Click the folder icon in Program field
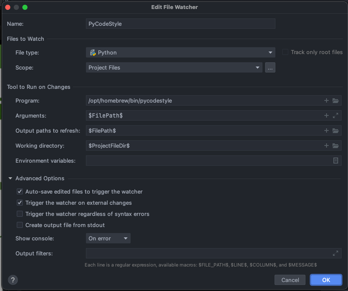 pos(336,101)
